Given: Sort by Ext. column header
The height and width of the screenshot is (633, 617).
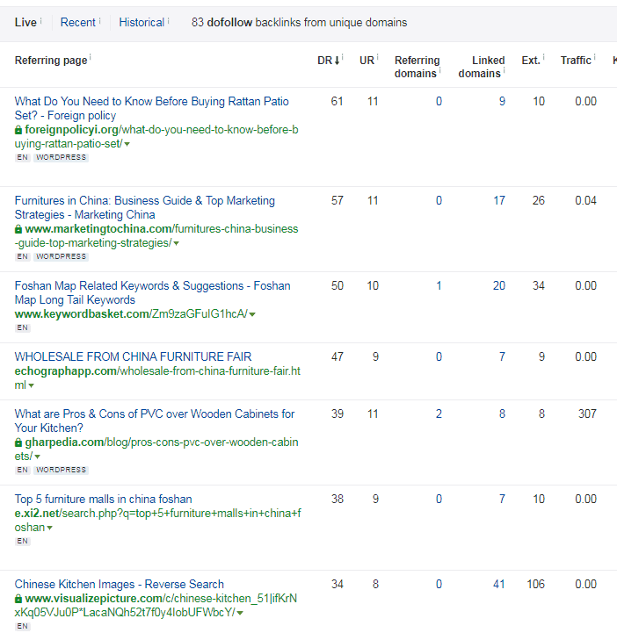Looking at the screenshot, I should [x=531, y=61].
